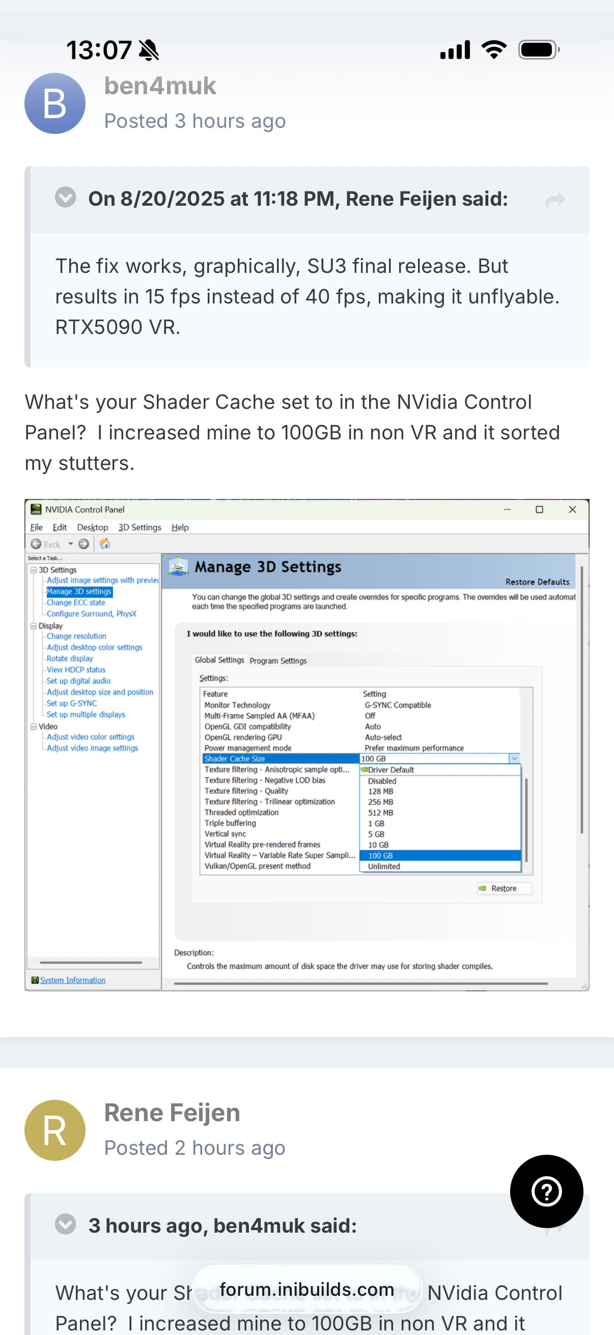Collapse the quote from Rene Feijen
This screenshot has width=614, height=1335.
tap(65, 197)
